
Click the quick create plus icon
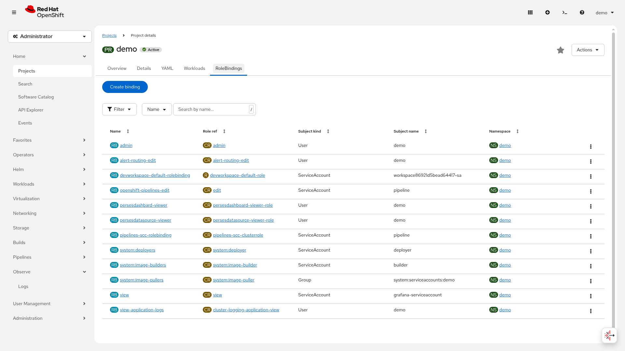click(x=548, y=12)
